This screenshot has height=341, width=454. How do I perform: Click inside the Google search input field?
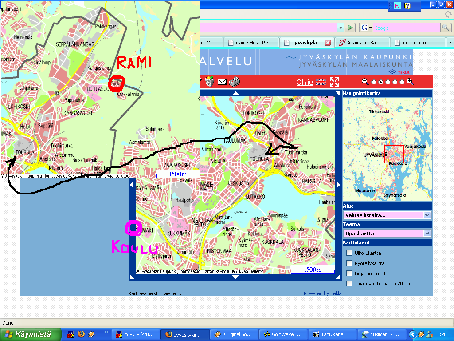coord(407,28)
